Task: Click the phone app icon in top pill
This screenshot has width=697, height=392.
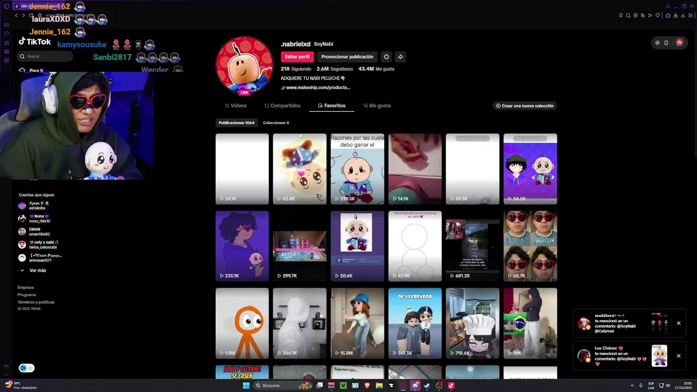Action: [x=666, y=42]
